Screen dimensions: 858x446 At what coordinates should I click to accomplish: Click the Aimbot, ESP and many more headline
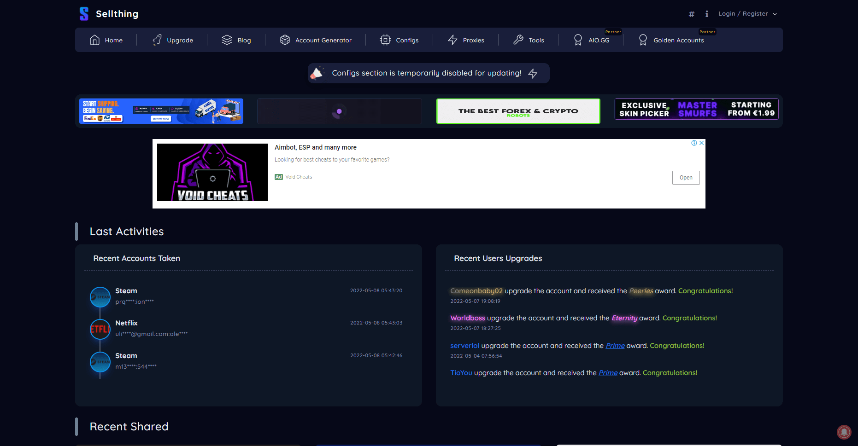pos(316,147)
